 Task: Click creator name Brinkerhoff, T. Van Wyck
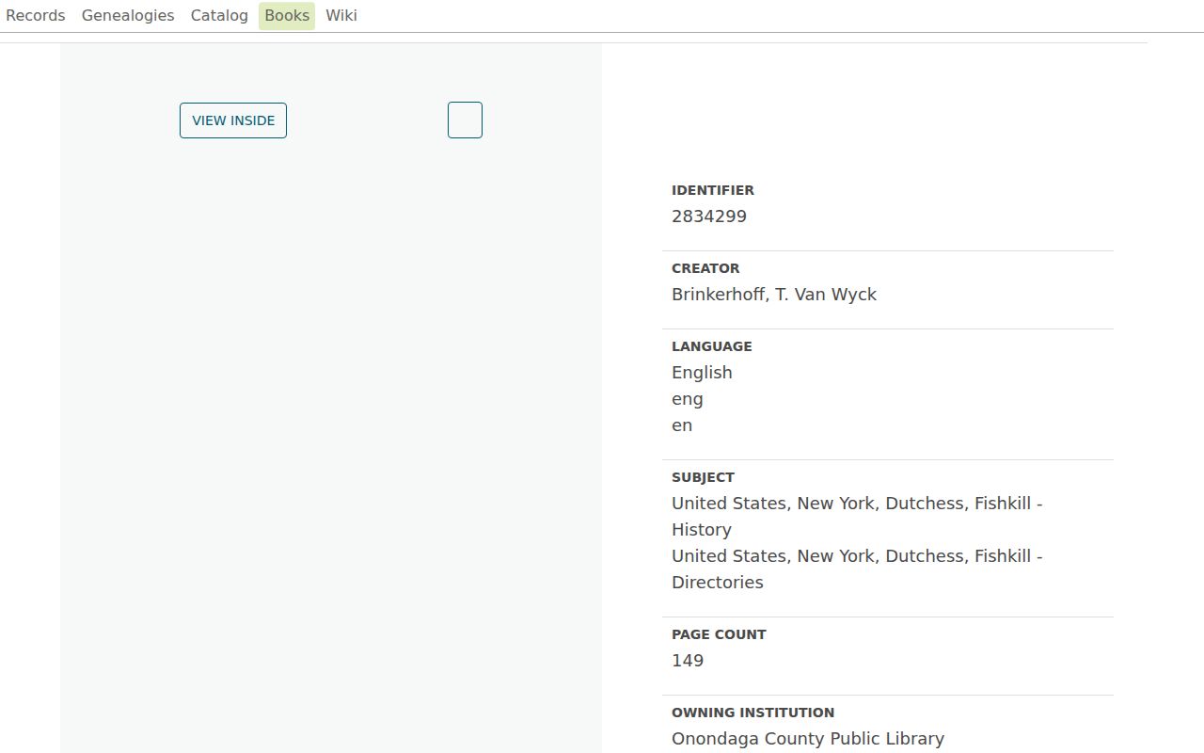tap(774, 295)
